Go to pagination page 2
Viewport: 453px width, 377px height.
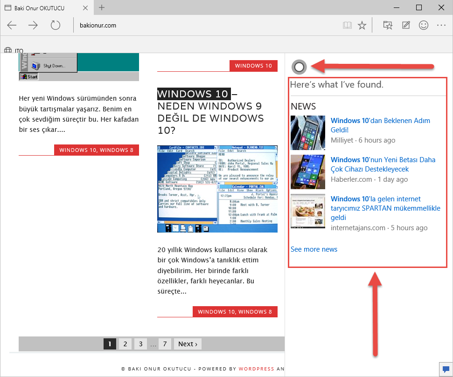(x=125, y=344)
